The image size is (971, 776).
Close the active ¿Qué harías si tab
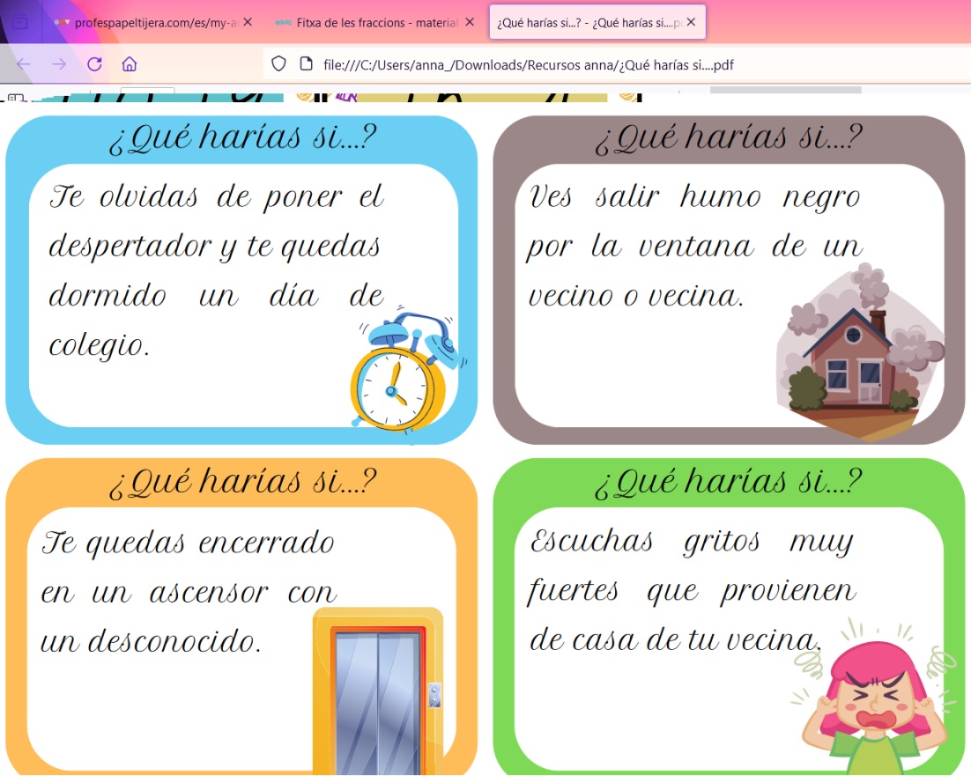point(691,22)
